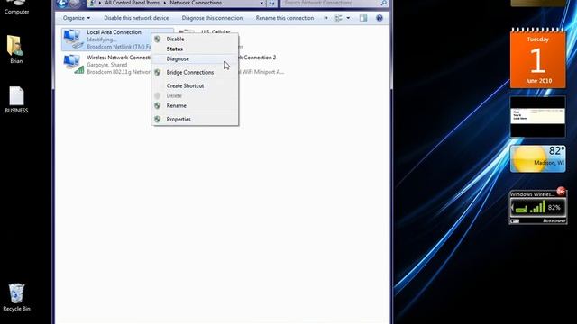Image resolution: width=577 pixels, height=324 pixels.
Task: Click the signal bars in wireless gadget
Action: [537, 207]
